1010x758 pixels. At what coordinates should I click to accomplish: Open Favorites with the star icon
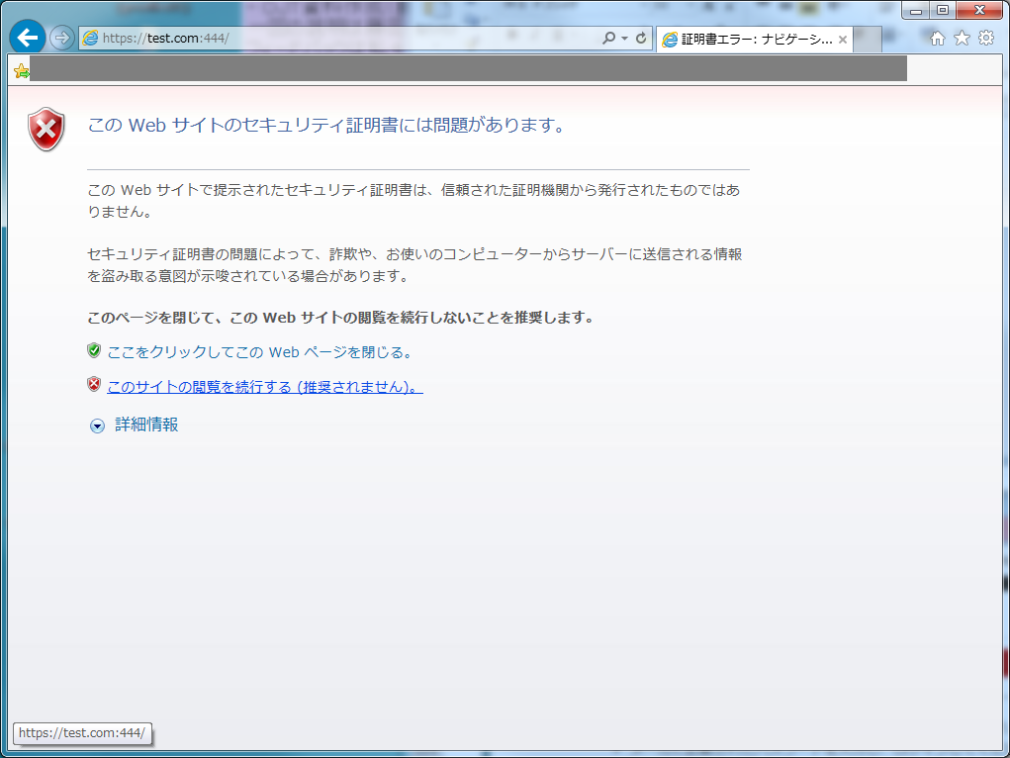pos(962,38)
